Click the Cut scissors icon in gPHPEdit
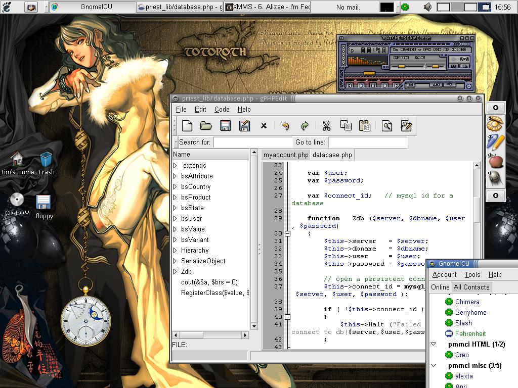The height and width of the screenshot is (388, 518). 326,126
